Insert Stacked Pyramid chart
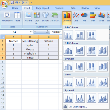This screenshot has width=110, height=110. pyautogui.click(x=80, y=98)
